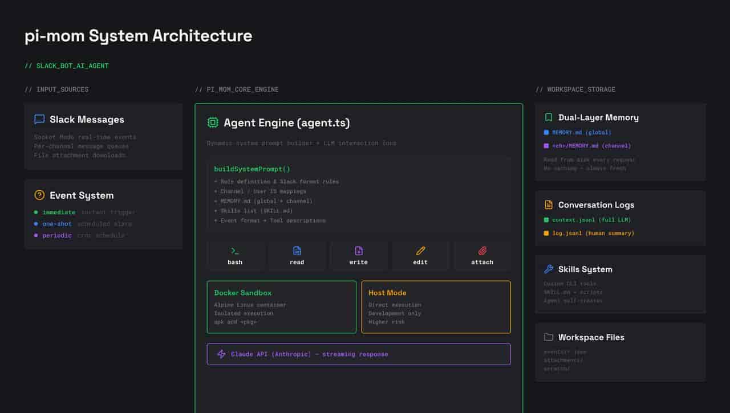Click the periodic event type label

57,235
